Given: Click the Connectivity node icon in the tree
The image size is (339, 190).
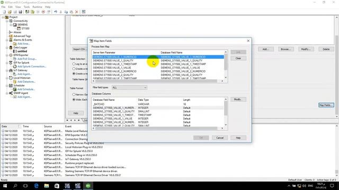Looking at the screenshot, I should click(x=11, y=21).
